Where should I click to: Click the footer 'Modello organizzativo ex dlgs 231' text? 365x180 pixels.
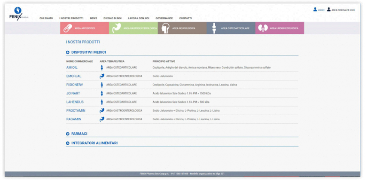pos(207,174)
